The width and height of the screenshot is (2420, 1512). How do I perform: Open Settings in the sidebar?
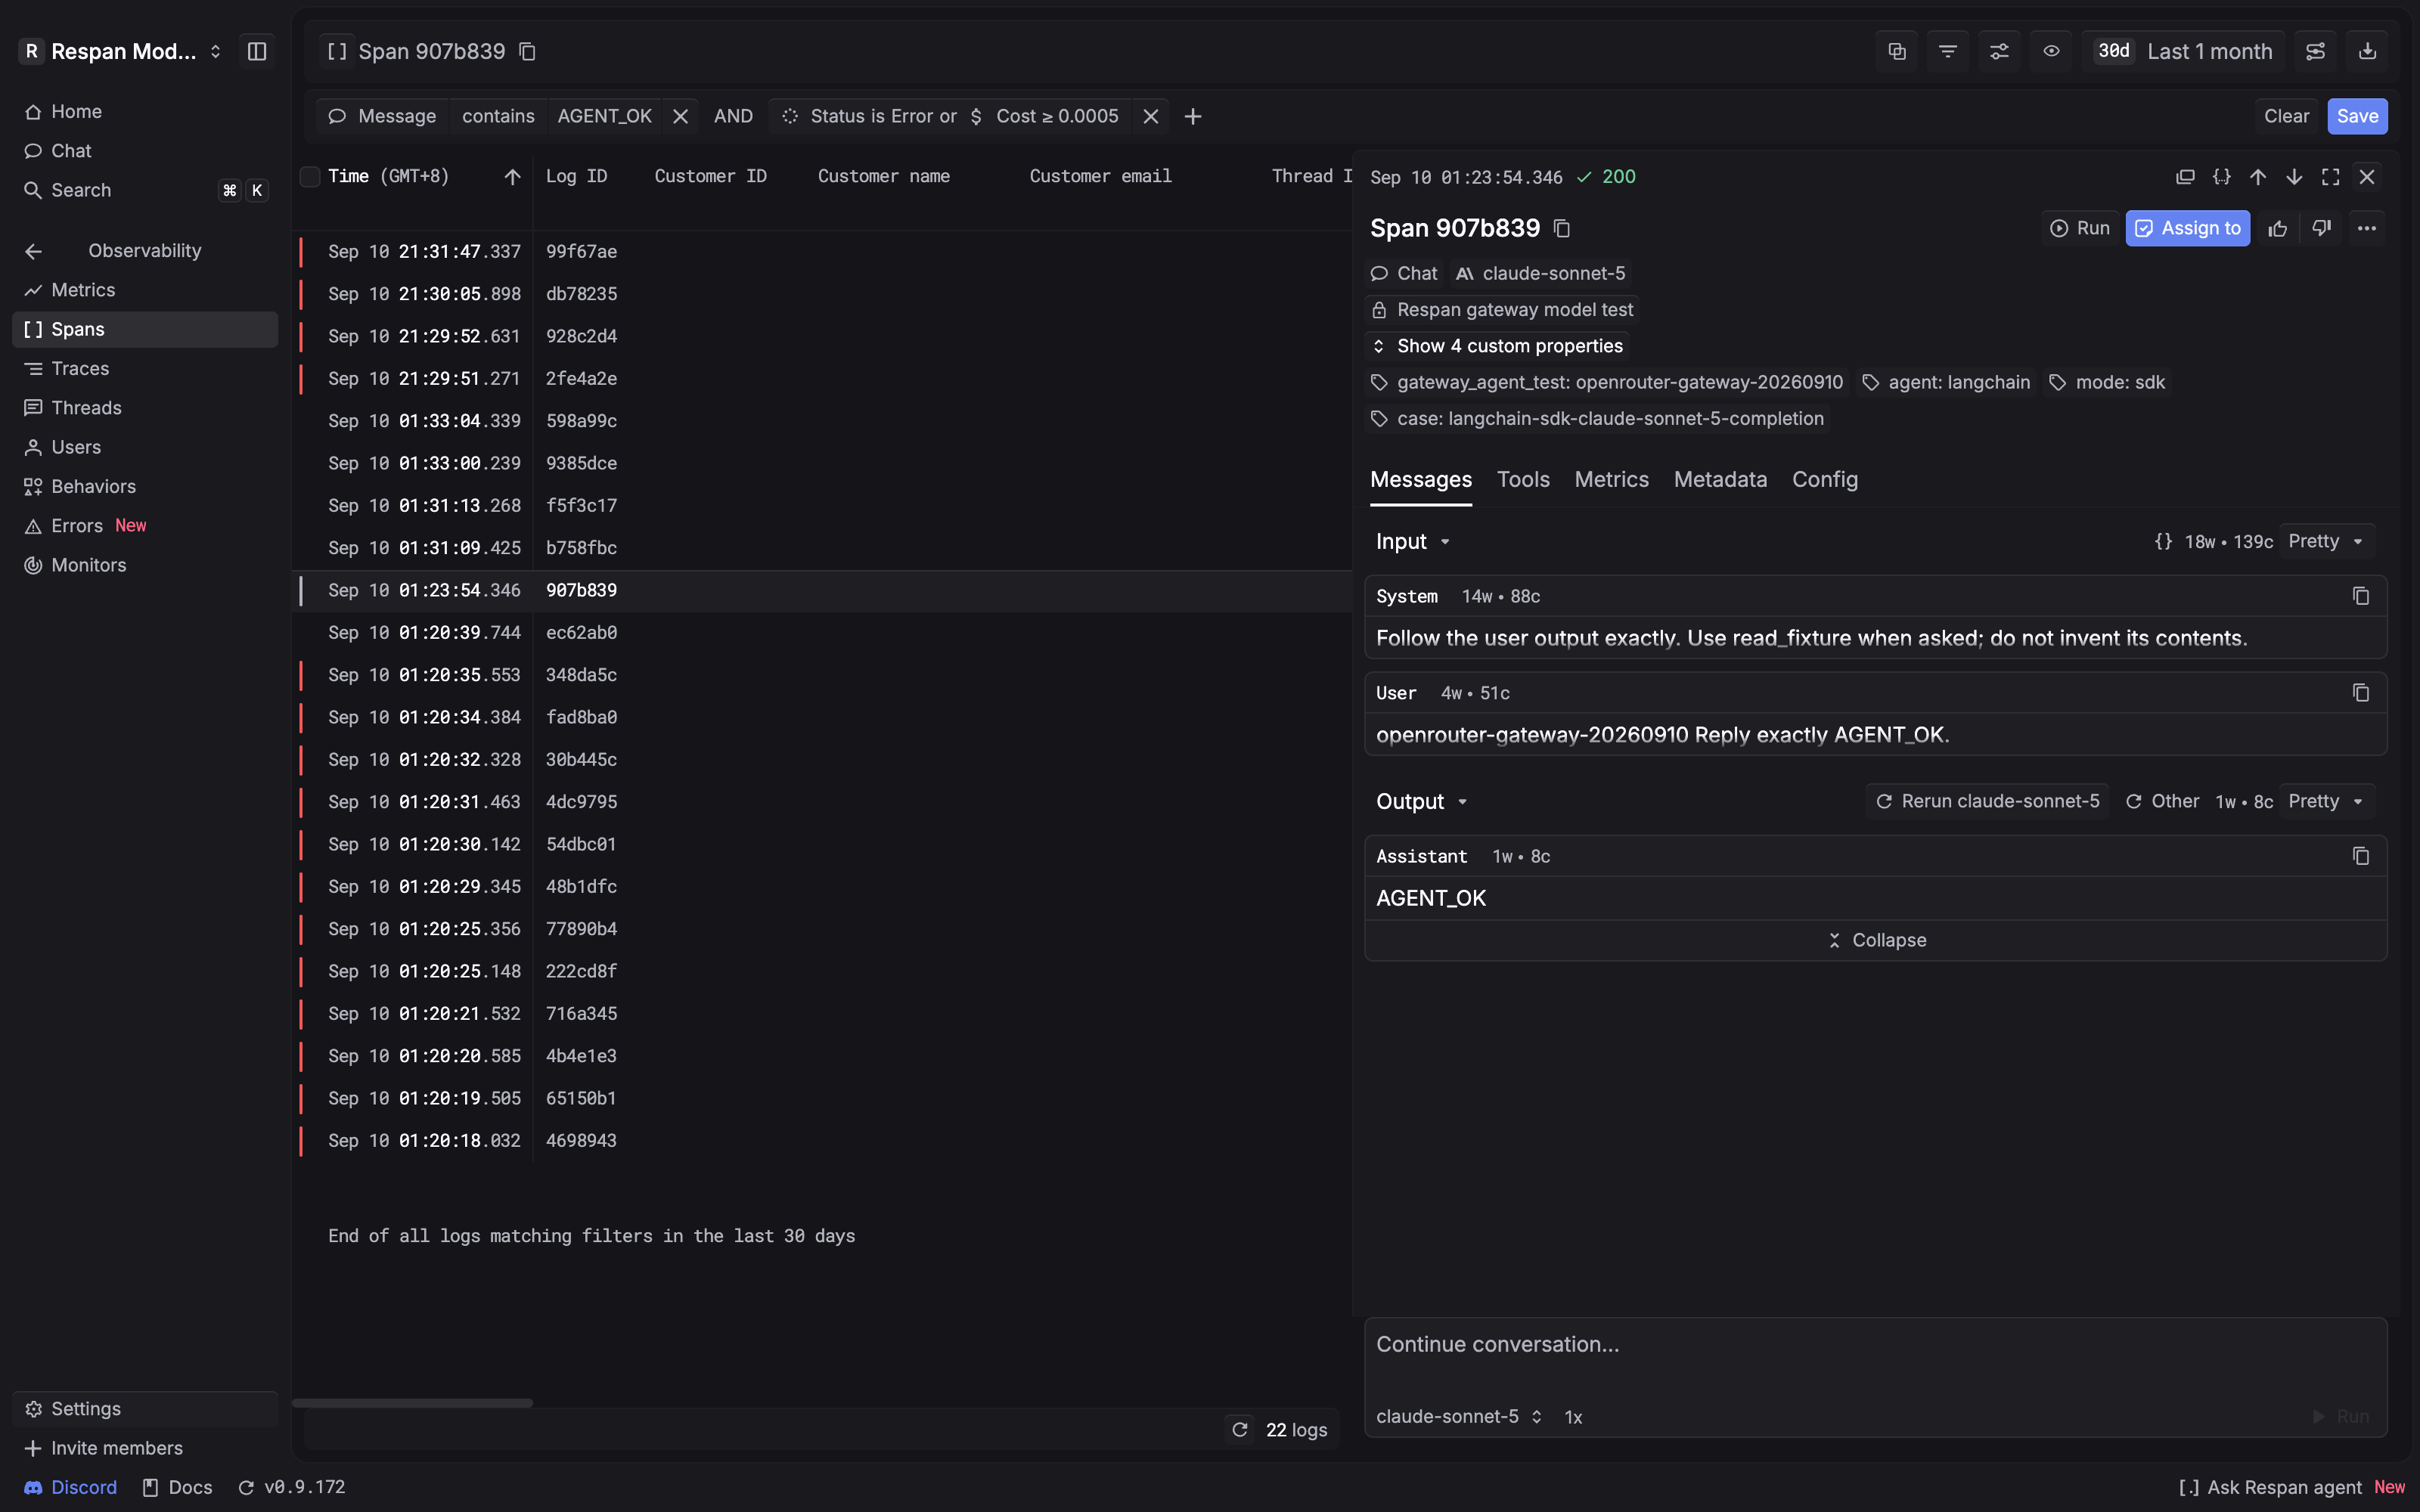pos(145,1409)
